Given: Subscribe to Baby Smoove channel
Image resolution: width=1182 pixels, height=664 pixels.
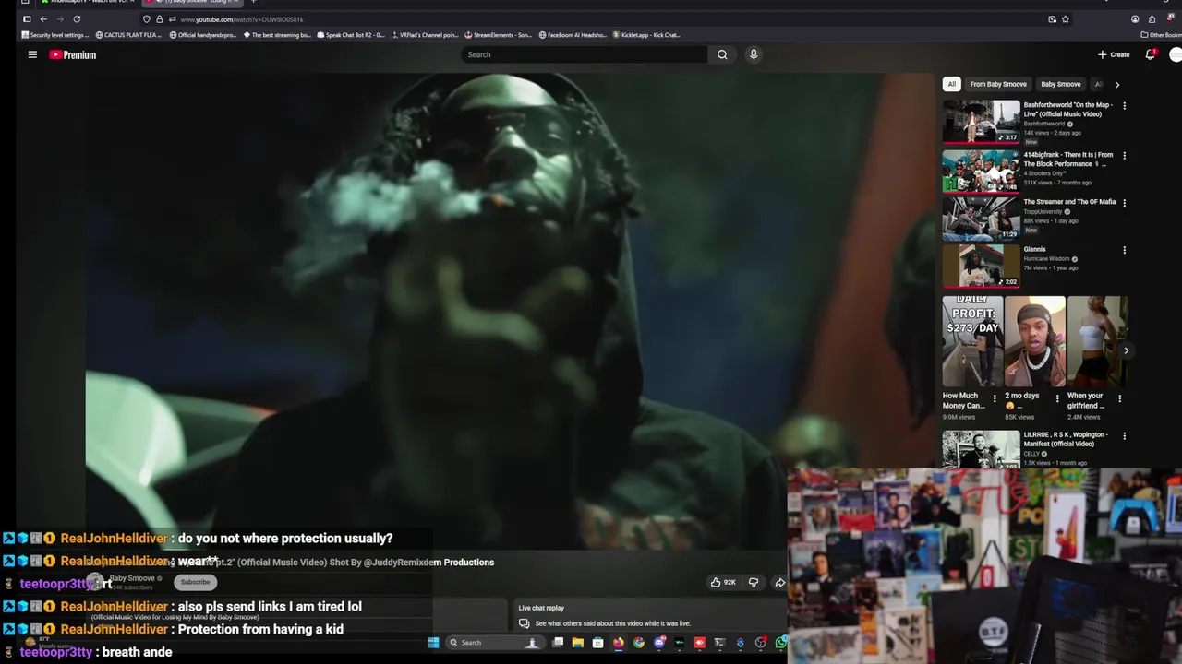Looking at the screenshot, I should [x=195, y=582].
